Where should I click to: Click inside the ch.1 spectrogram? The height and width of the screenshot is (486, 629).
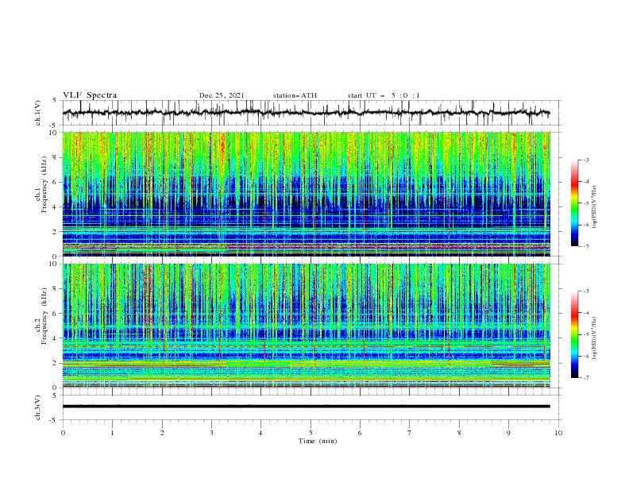point(306,194)
